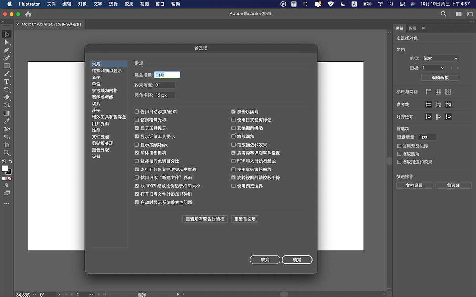Click the 圆角半径 input field

tap(164, 95)
